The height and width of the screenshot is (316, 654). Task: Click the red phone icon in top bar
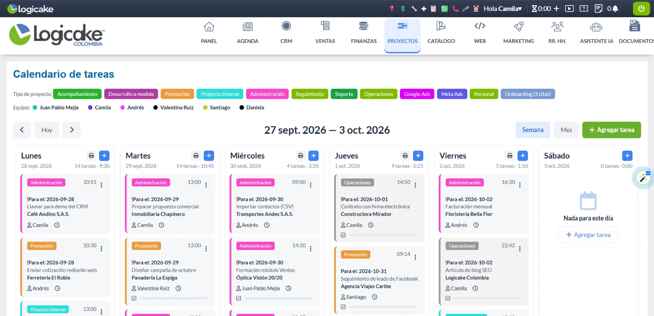tap(455, 8)
